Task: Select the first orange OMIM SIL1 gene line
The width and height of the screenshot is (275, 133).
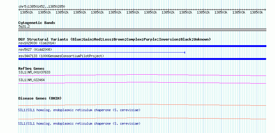Action: point(142,105)
